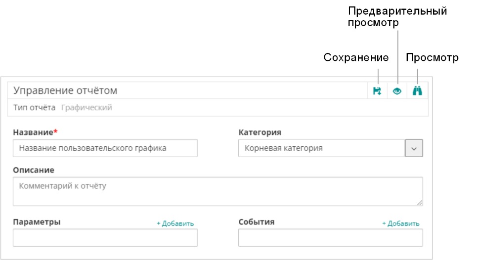480x260 pixels.
Task: Click the Категория field label
Action: point(260,132)
